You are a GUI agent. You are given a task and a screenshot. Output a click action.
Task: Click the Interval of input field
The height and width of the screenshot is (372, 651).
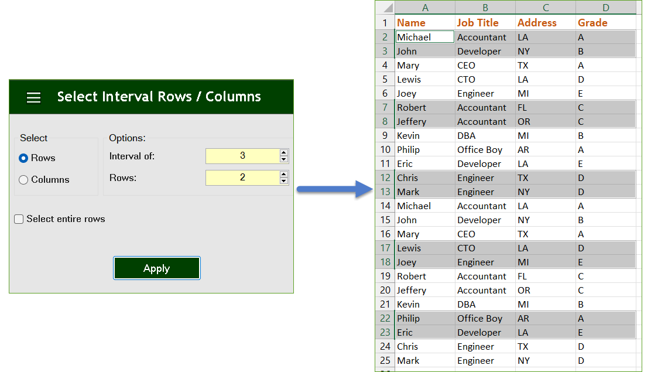pyautogui.click(x=242, y=156)
